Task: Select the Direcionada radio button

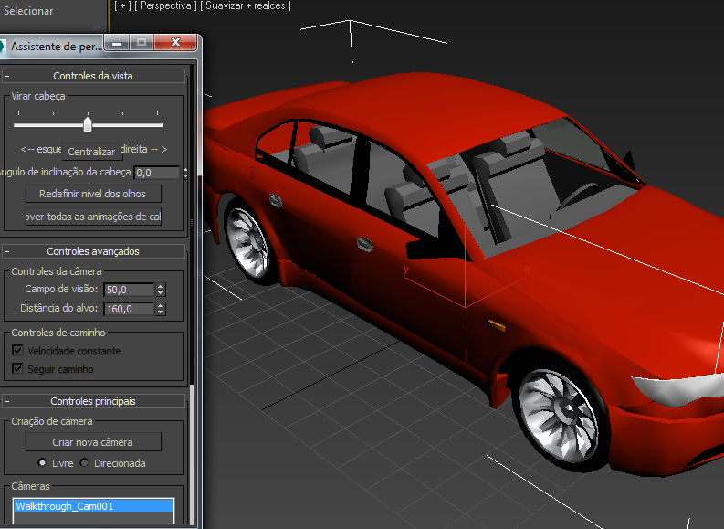Action: coord(84,462)
